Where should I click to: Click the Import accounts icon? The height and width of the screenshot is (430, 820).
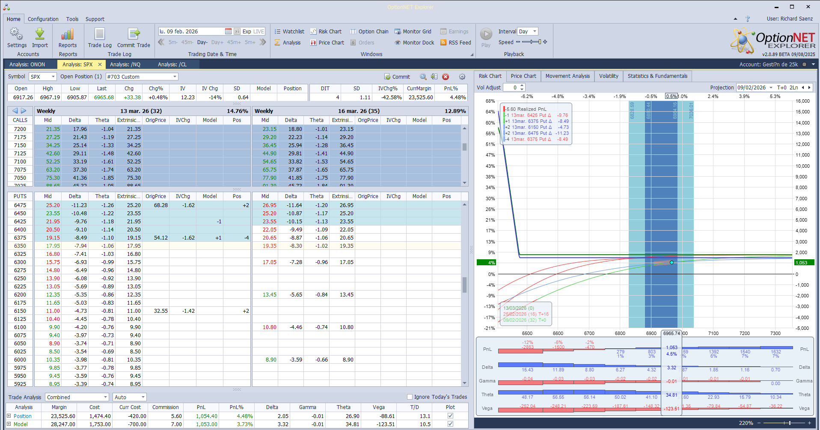coord(40,34)
